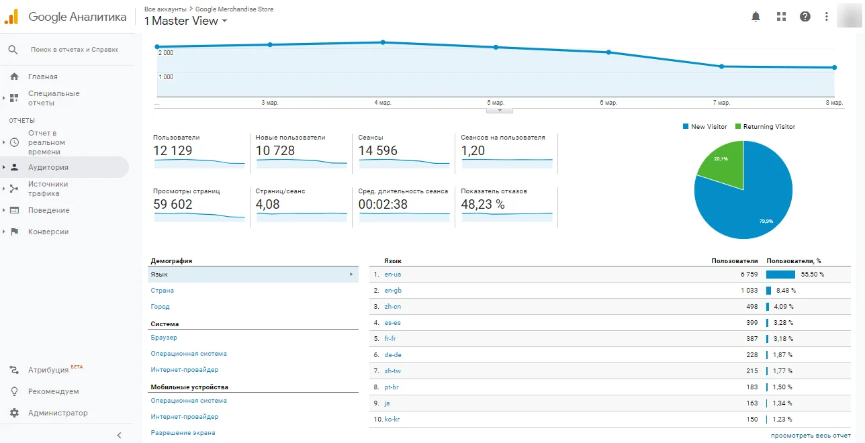Click the Аудитория person icon
This screenshot has height=443, width=865.
point(14,167)
